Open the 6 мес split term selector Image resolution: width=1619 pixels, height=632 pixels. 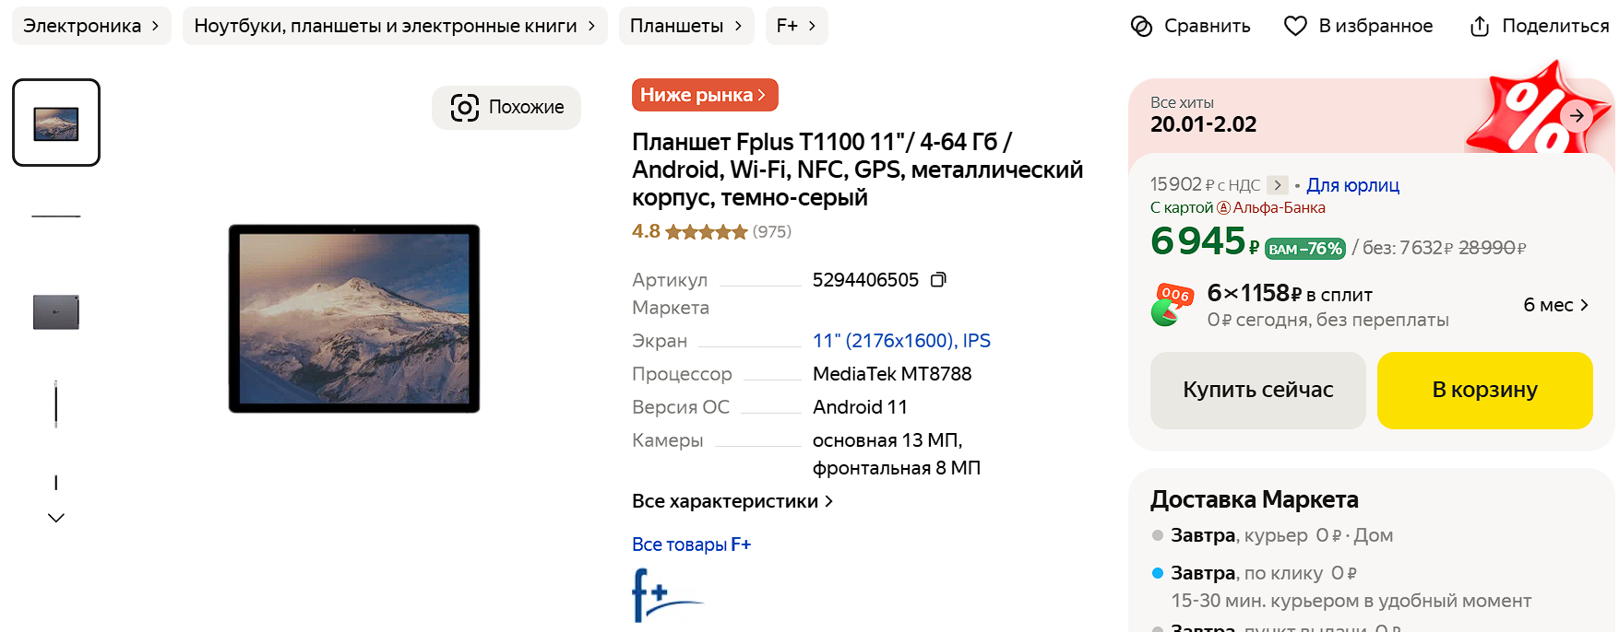pos(1555,305)
